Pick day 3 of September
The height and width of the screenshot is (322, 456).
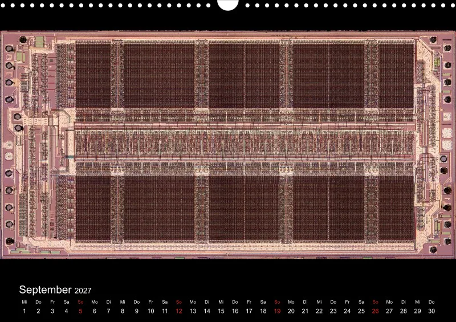[x=52, y=311]
